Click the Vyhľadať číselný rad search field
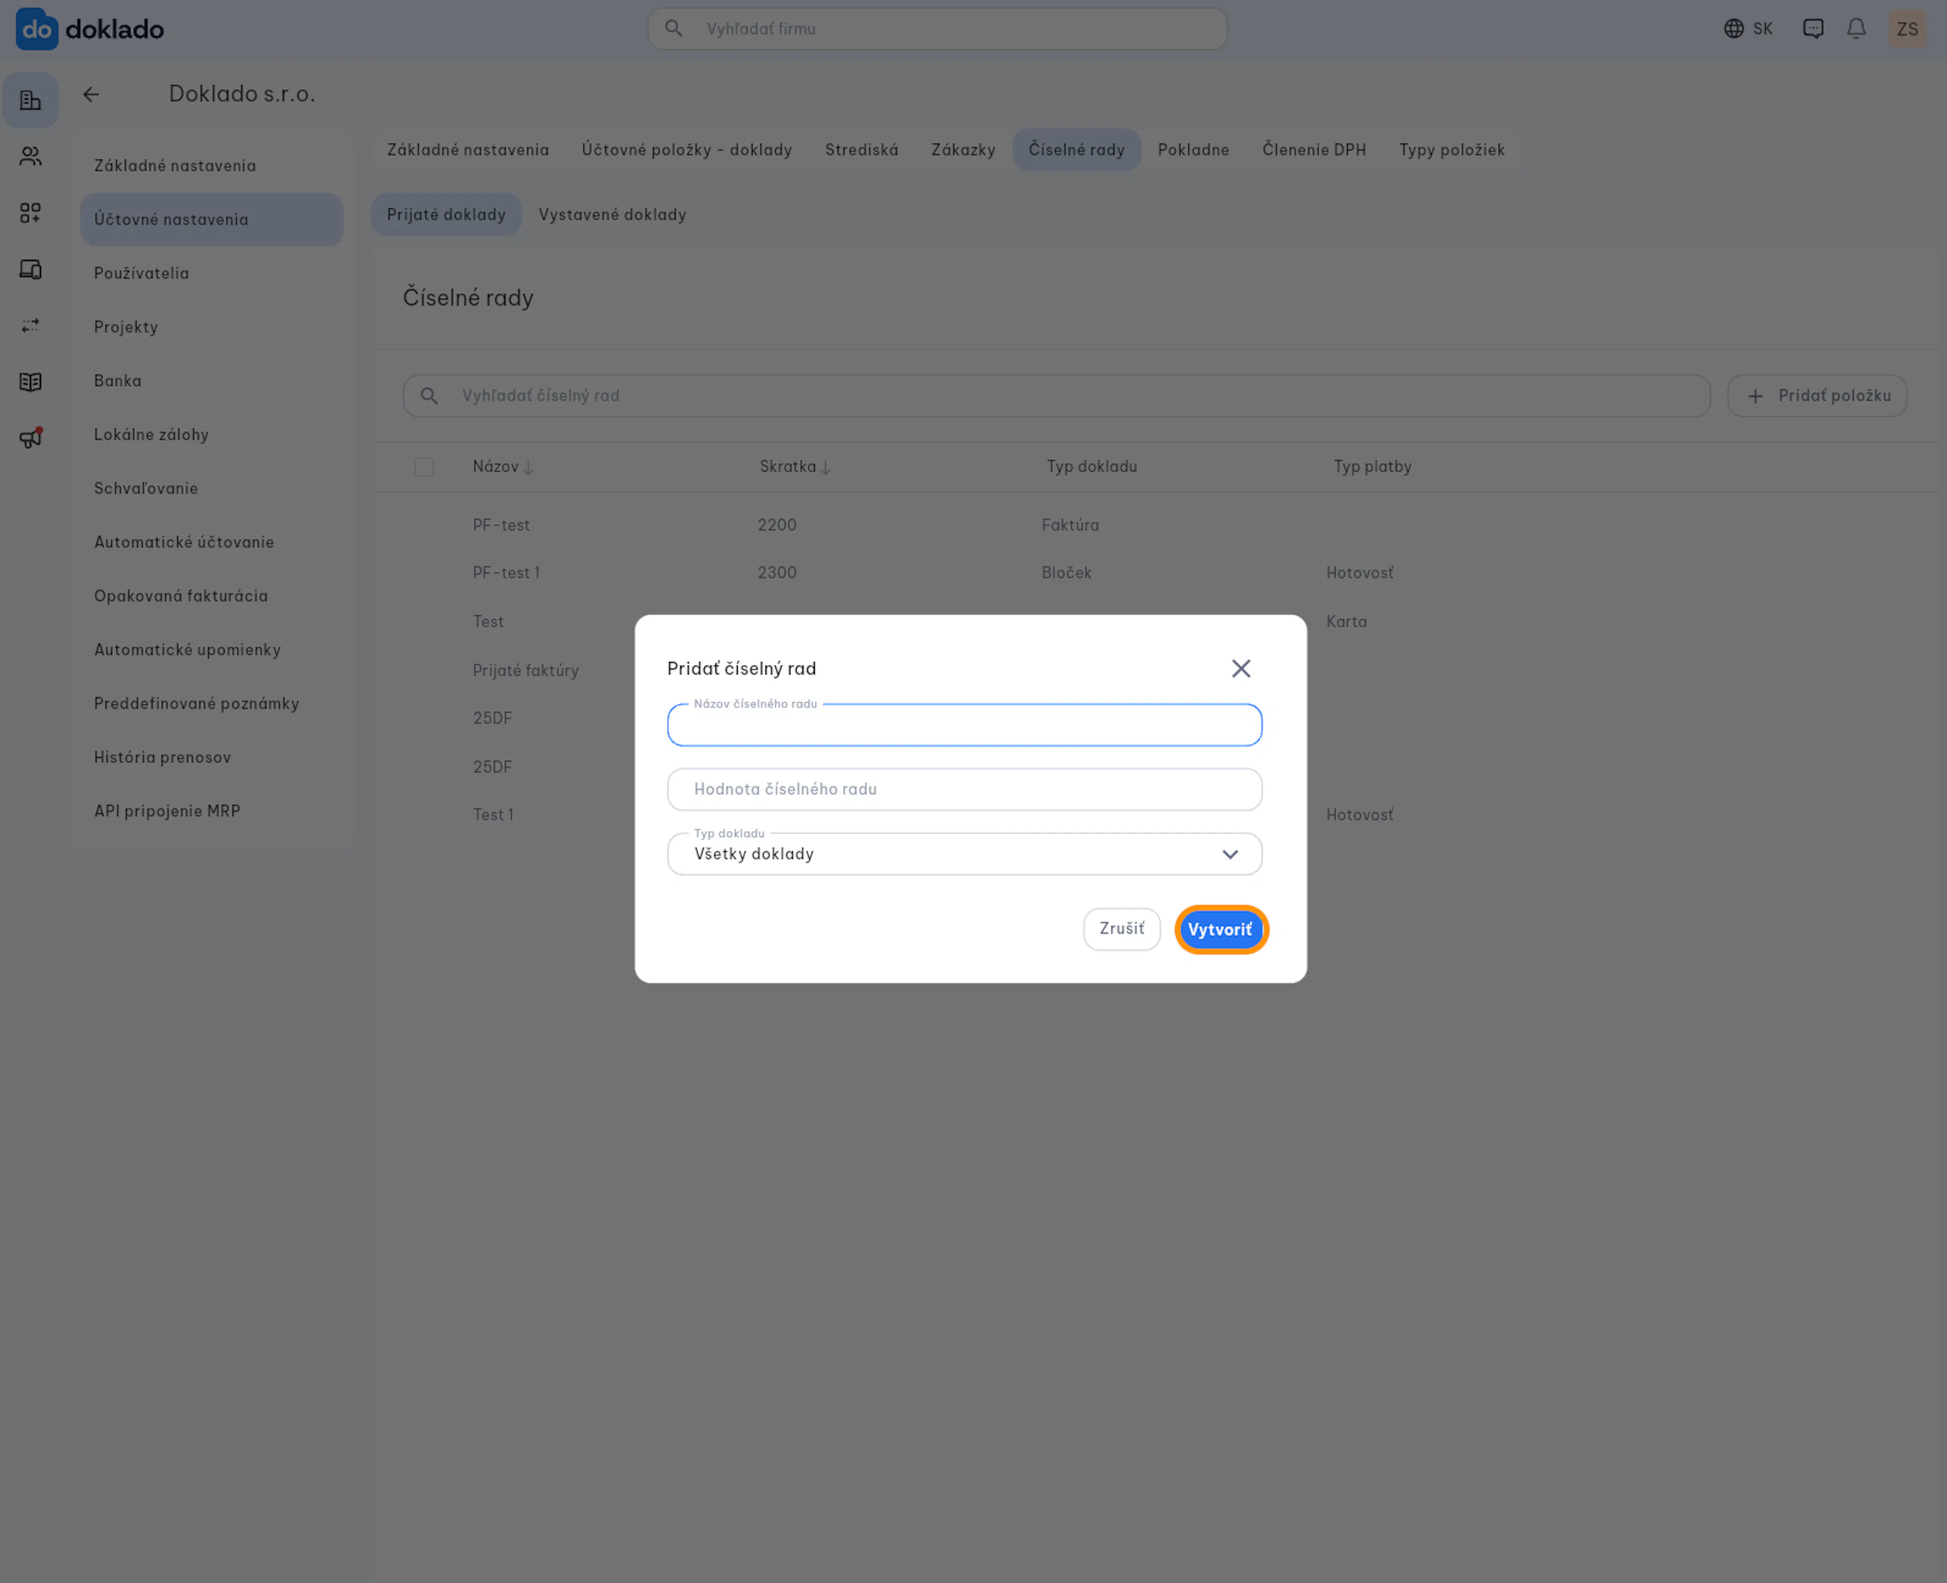This screenshot has width=1947, height=1583. click(x=1056, y=395)
